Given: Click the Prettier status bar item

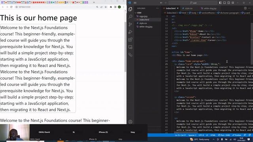Looking at the screenshot, I should (237, 135).
